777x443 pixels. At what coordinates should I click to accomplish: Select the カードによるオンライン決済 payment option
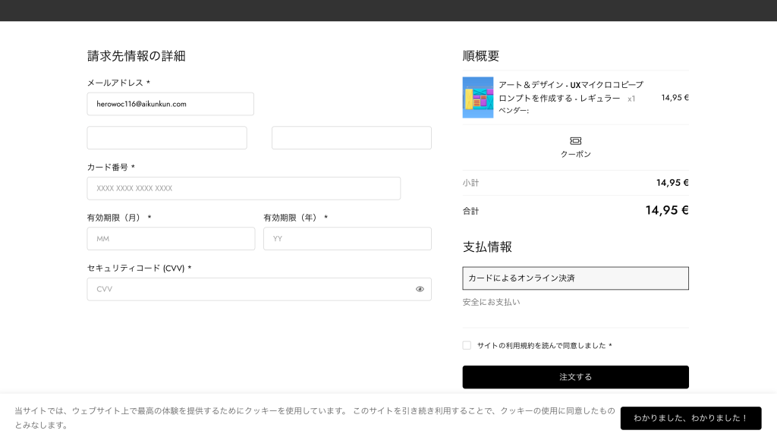[x=575, y=278]
